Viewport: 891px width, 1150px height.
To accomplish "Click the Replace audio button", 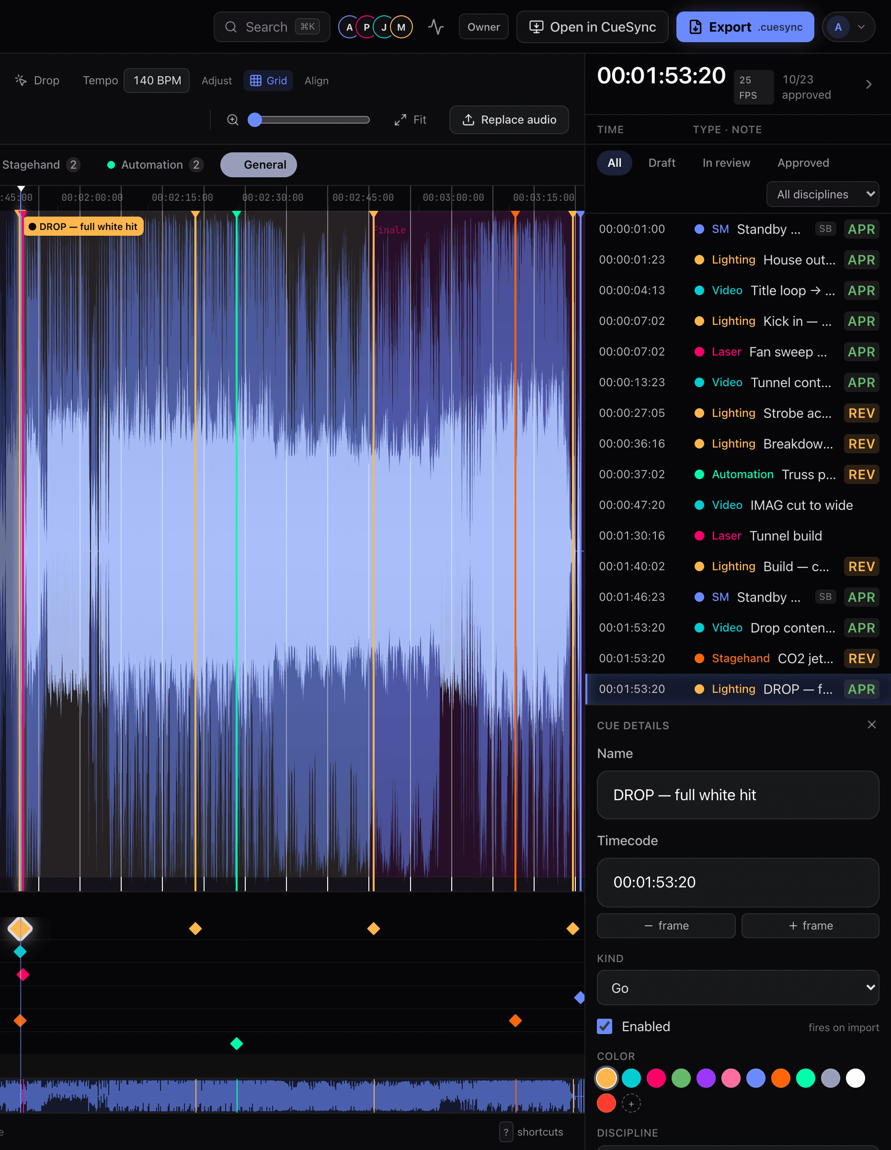I will point(509,119).
